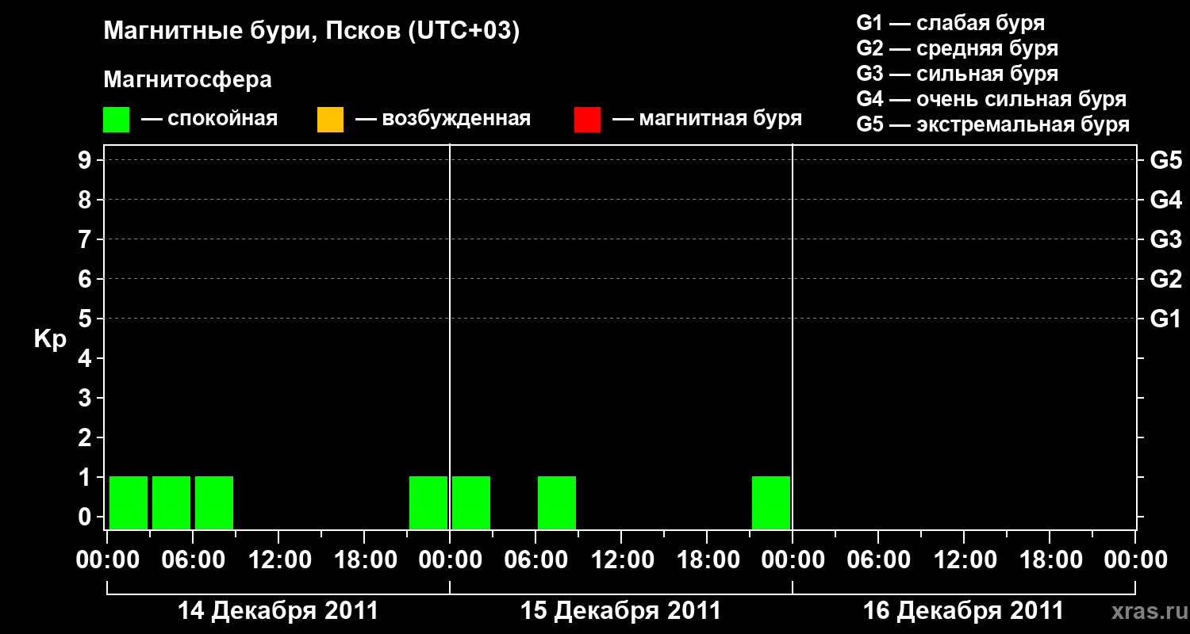Click the 'G2 — средняя буря' legend line
Image resolution: width=1190 pixels, height=634 pixels.
(957, 48)
